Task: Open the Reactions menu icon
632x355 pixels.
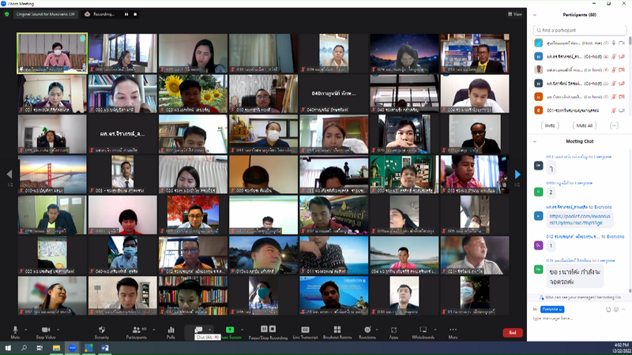Action: click(367, 330)
